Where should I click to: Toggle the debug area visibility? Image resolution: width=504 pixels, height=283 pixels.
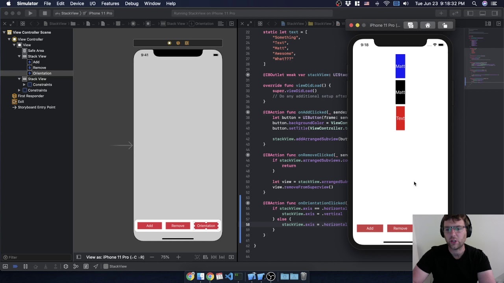(482, 13)
